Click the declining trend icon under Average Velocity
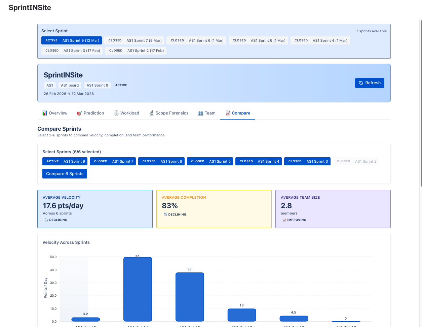The image size is (422, 327). (x=46, y=220)
